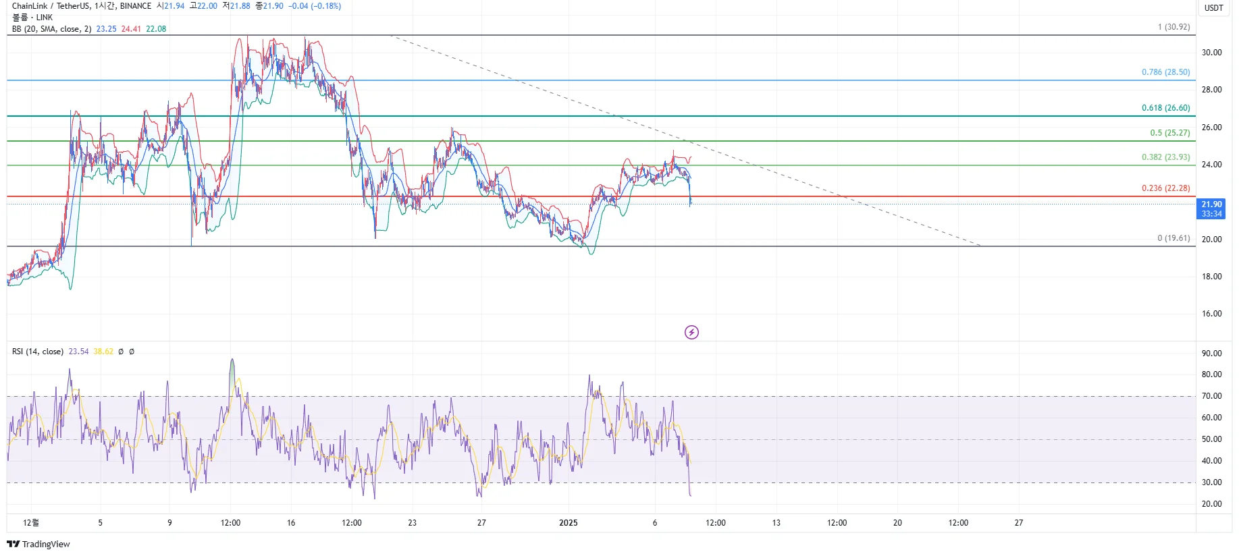Image resolution: width=1239 pixels, height=556 pixels.
Task: Click the RSI value 23.54 in legend
Action: click(x=78, y=352)
